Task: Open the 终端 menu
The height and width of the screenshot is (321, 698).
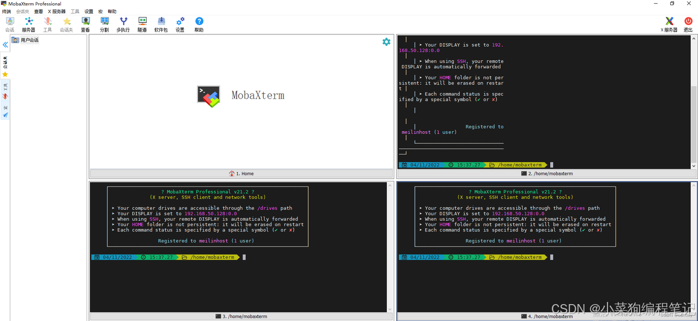Action: pos(7,11)
